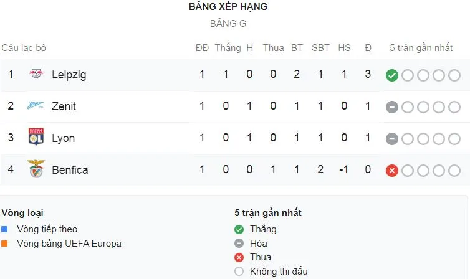
Task: Click the Benfica club crest
Action: point(36,169)
